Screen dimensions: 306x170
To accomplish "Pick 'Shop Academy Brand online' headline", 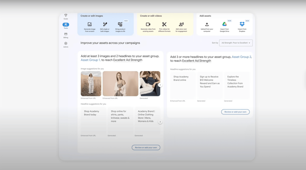I will (183, 86).
